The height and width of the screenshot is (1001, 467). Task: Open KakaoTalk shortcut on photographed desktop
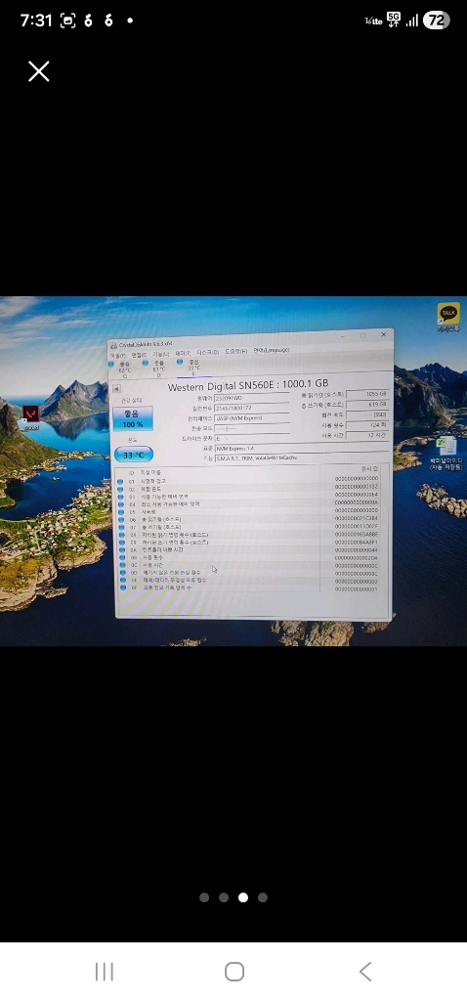[x=449, y=316]
